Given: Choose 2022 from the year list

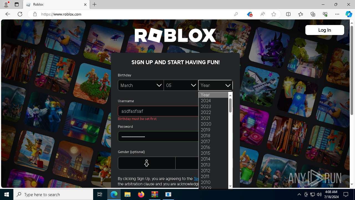Looking at the screenshot, I should tap(213, 112).
